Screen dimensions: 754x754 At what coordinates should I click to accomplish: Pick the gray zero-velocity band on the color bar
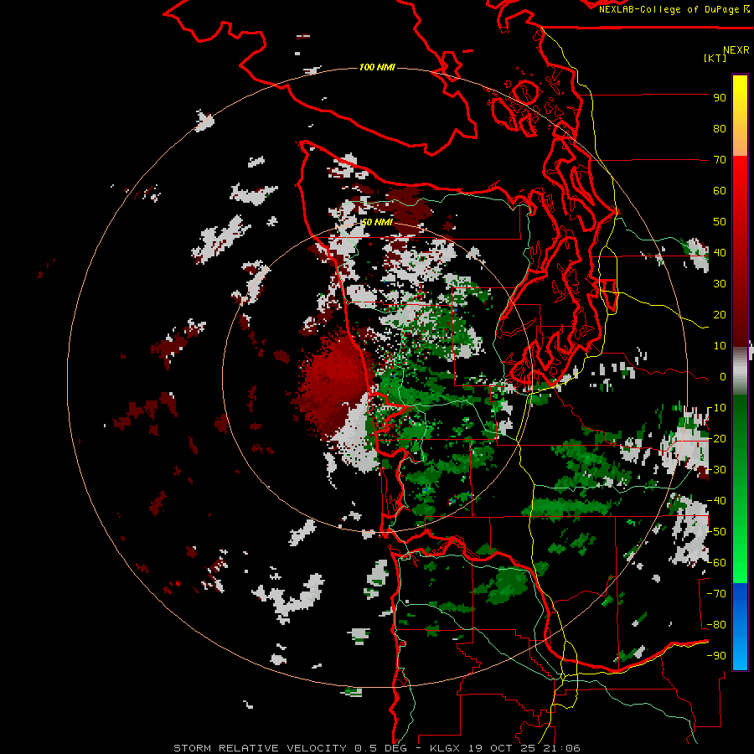[740, 369]
